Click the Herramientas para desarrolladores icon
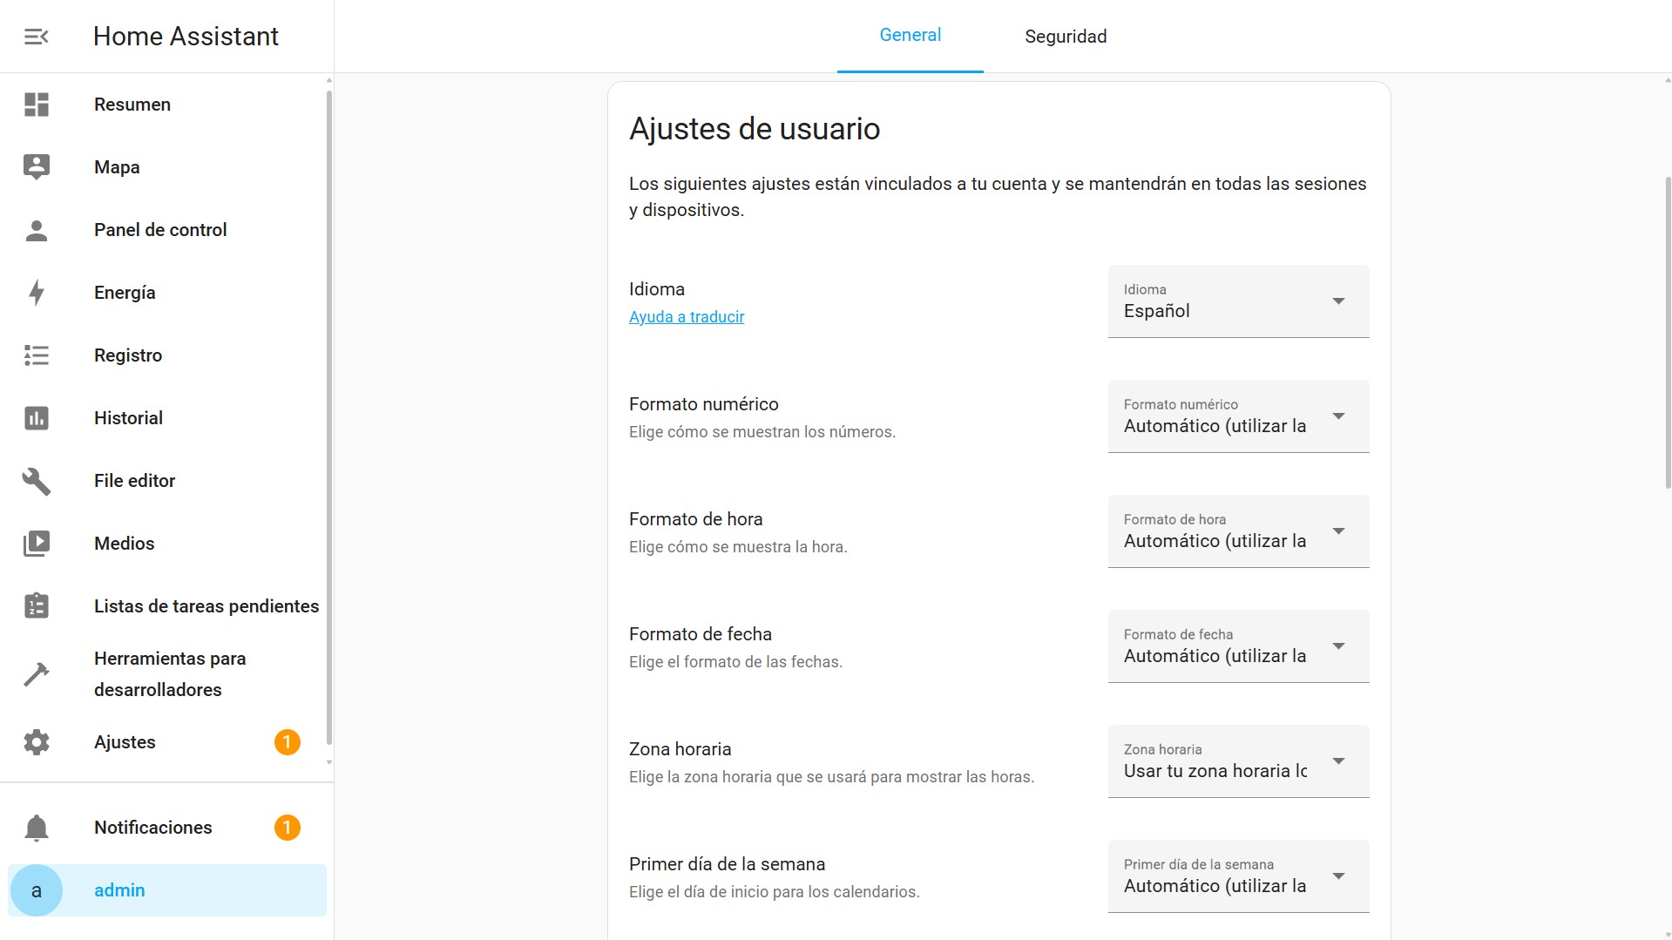This screenshot has width=1672, height=940. pyautogui.click(x=36, y=673)
